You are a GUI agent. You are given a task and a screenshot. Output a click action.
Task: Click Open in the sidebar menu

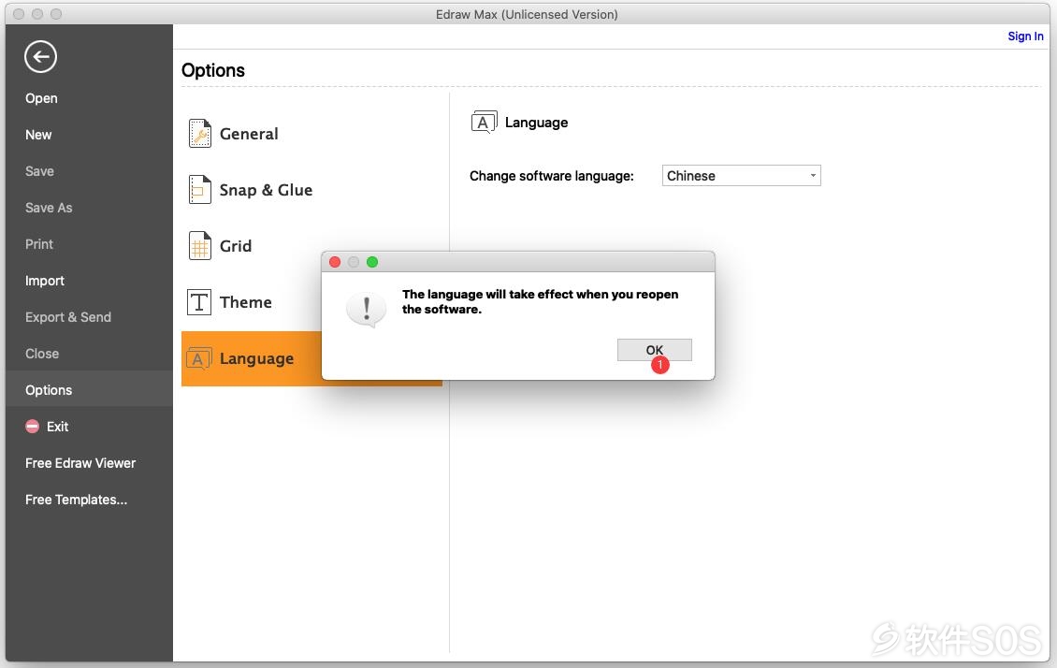coord(41,98)
